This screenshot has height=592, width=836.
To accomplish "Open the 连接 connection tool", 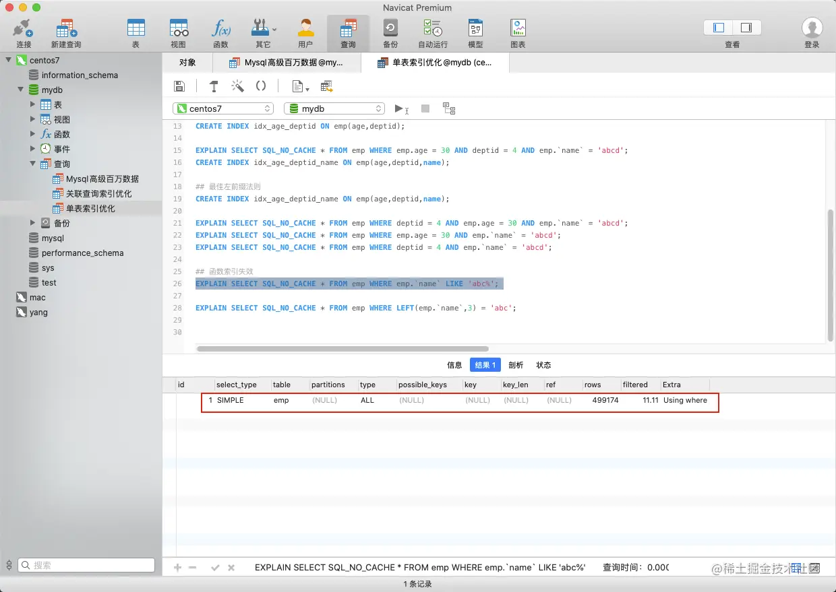I will [24, 33].
